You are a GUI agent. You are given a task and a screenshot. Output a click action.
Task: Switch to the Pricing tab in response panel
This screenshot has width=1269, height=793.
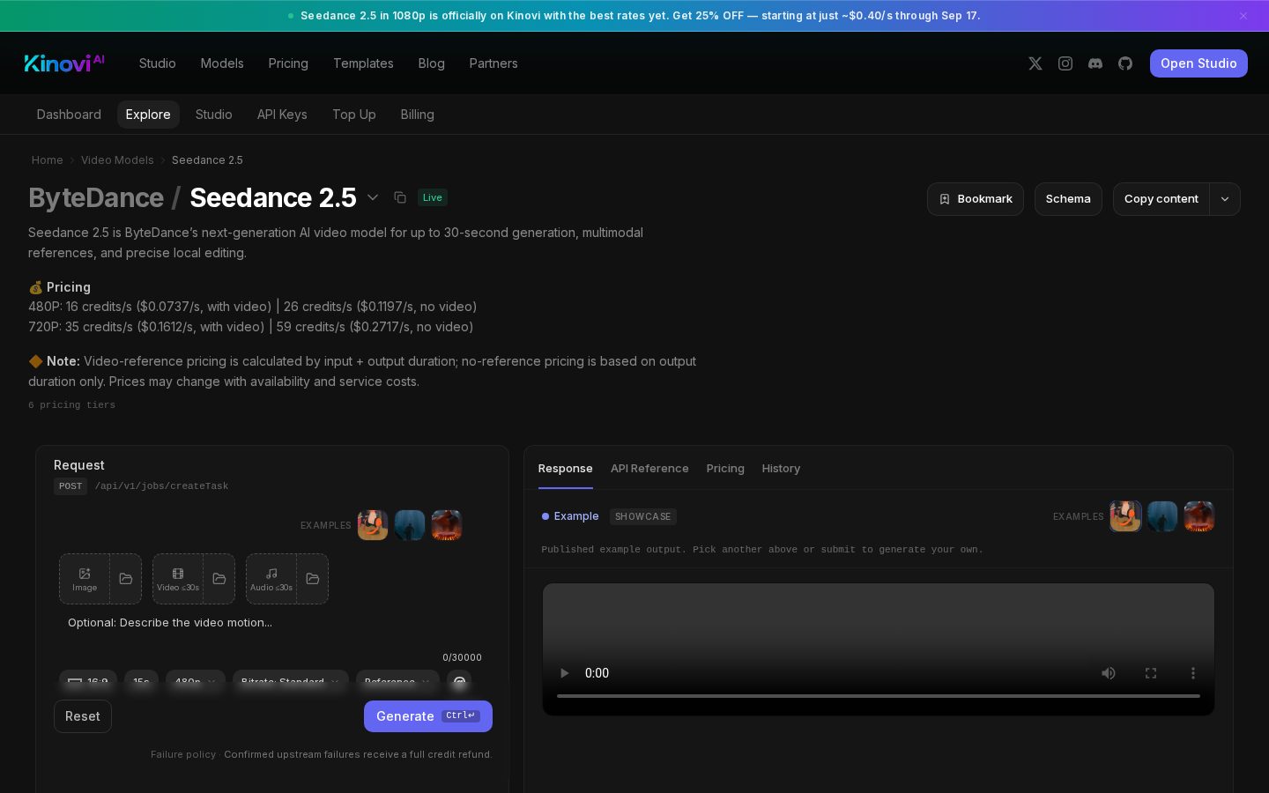coord(725,469)
